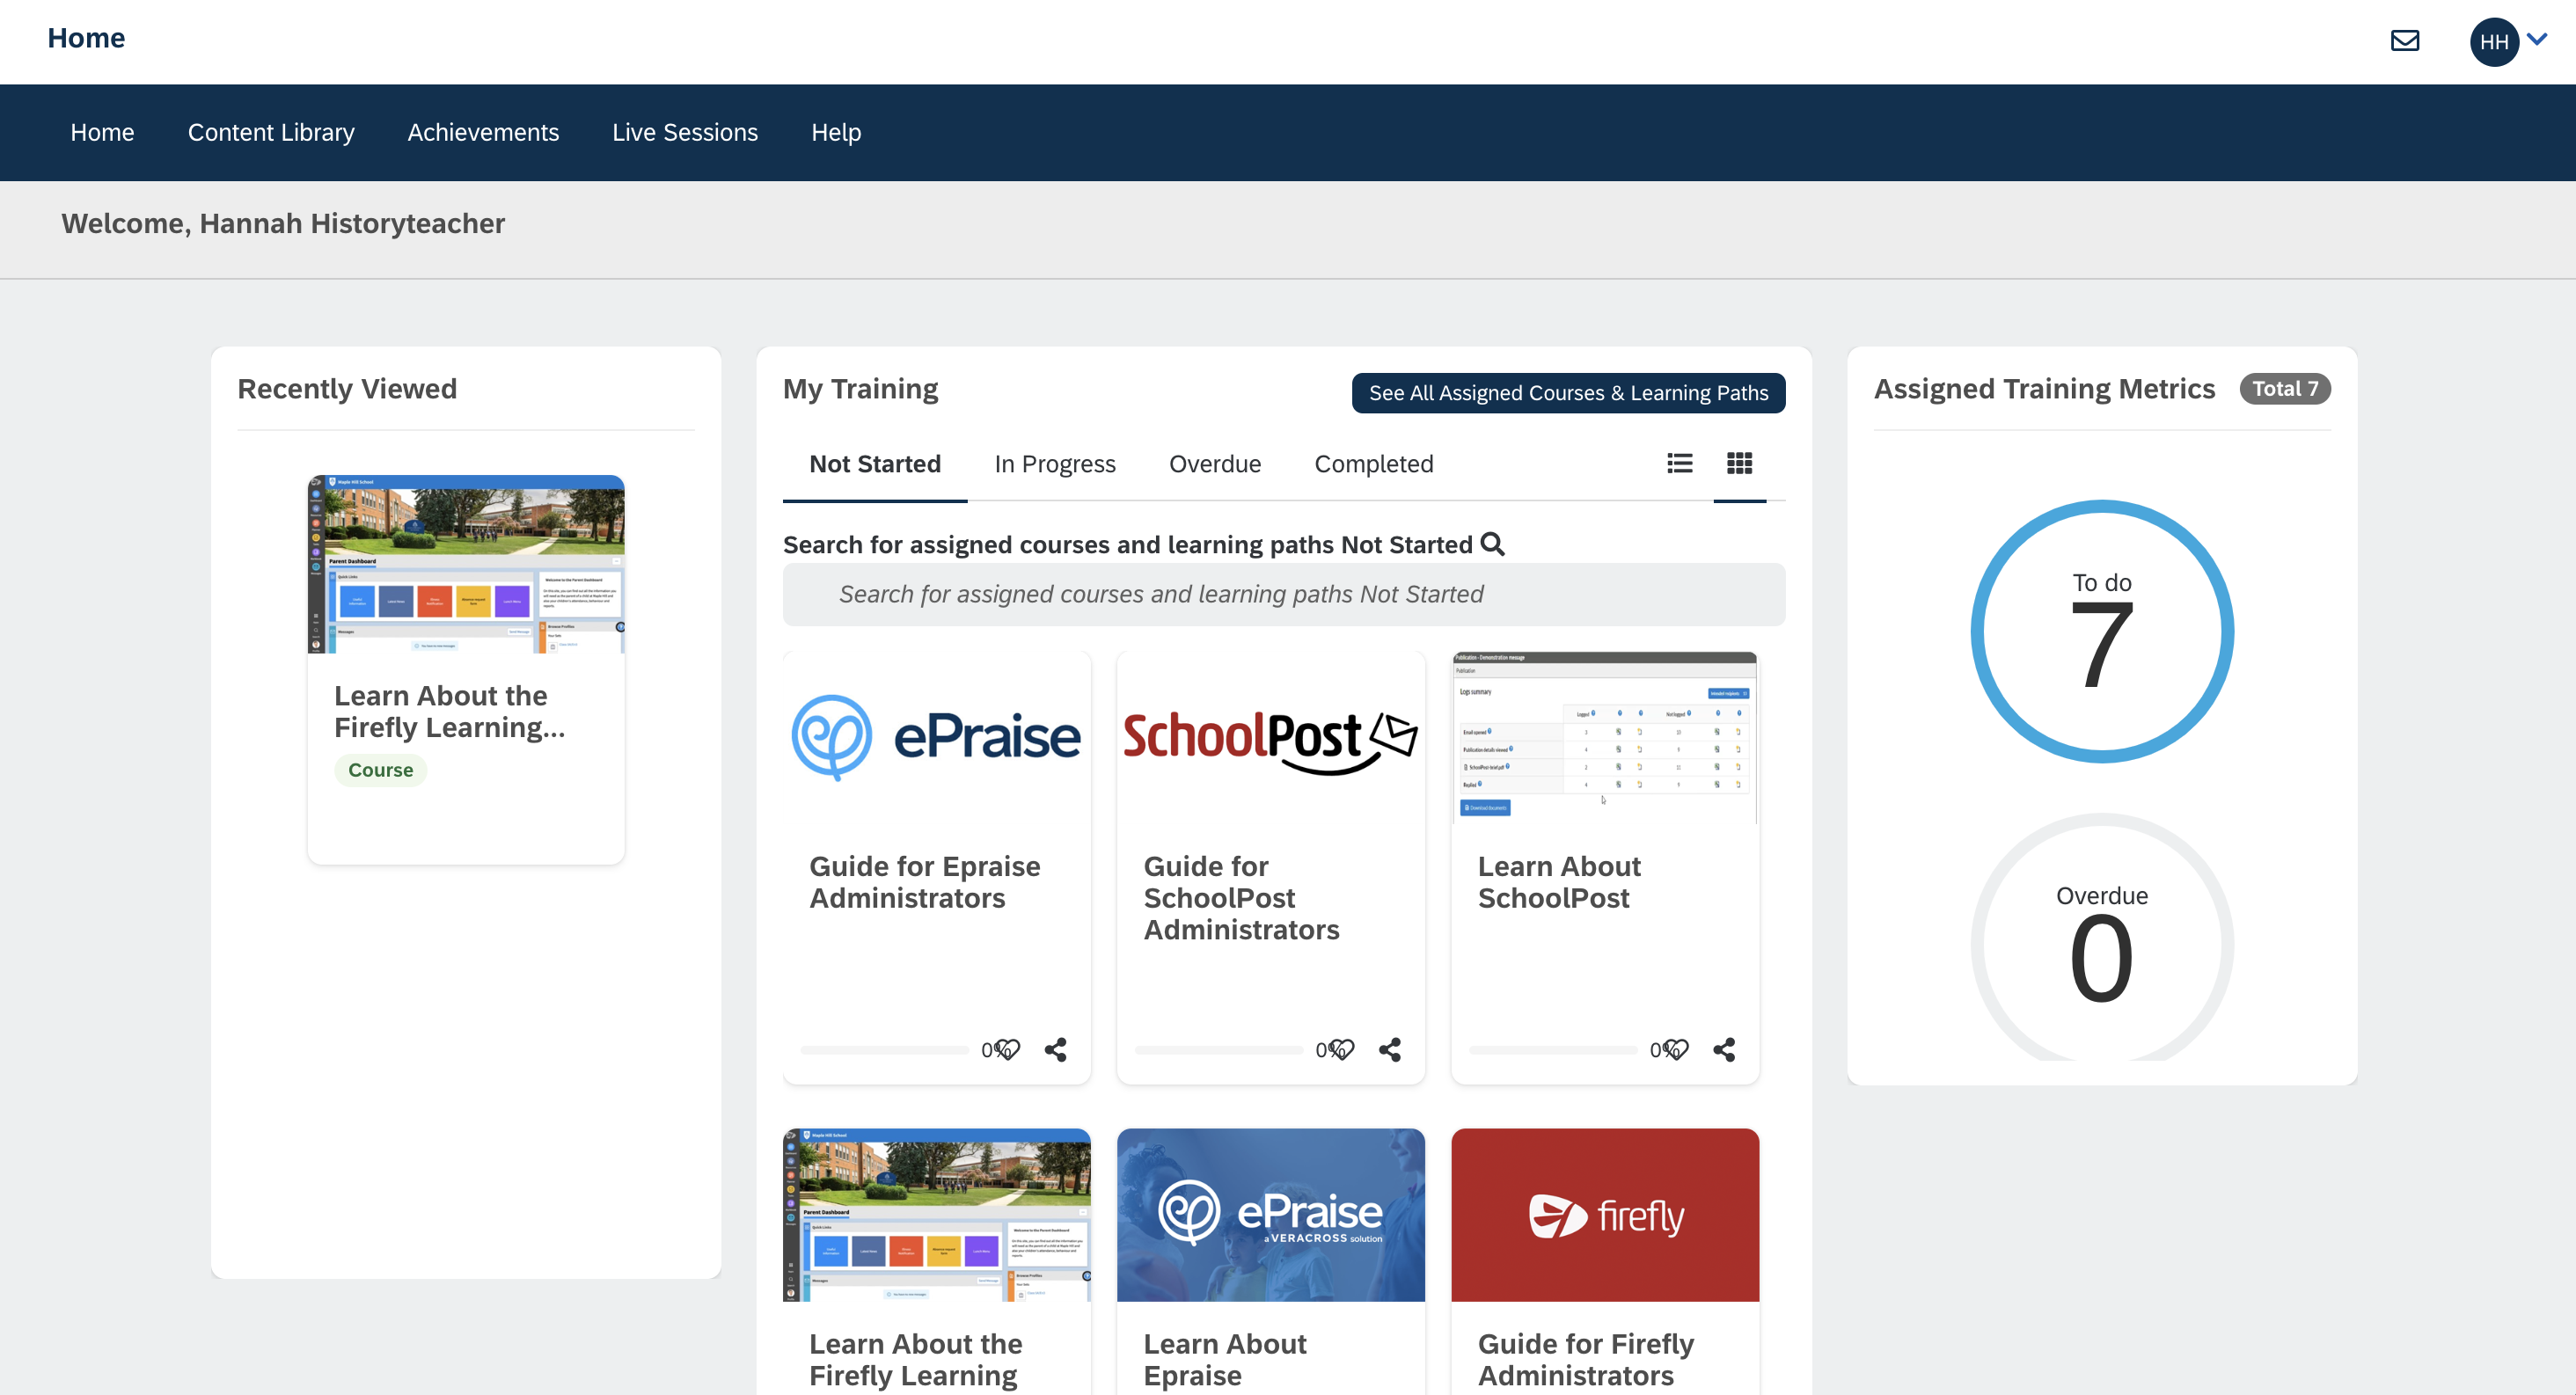Screen dimensions: 2576x1395
Task: Share Guide for SchoolPost Administrators
Action: coord(1389,1049)
